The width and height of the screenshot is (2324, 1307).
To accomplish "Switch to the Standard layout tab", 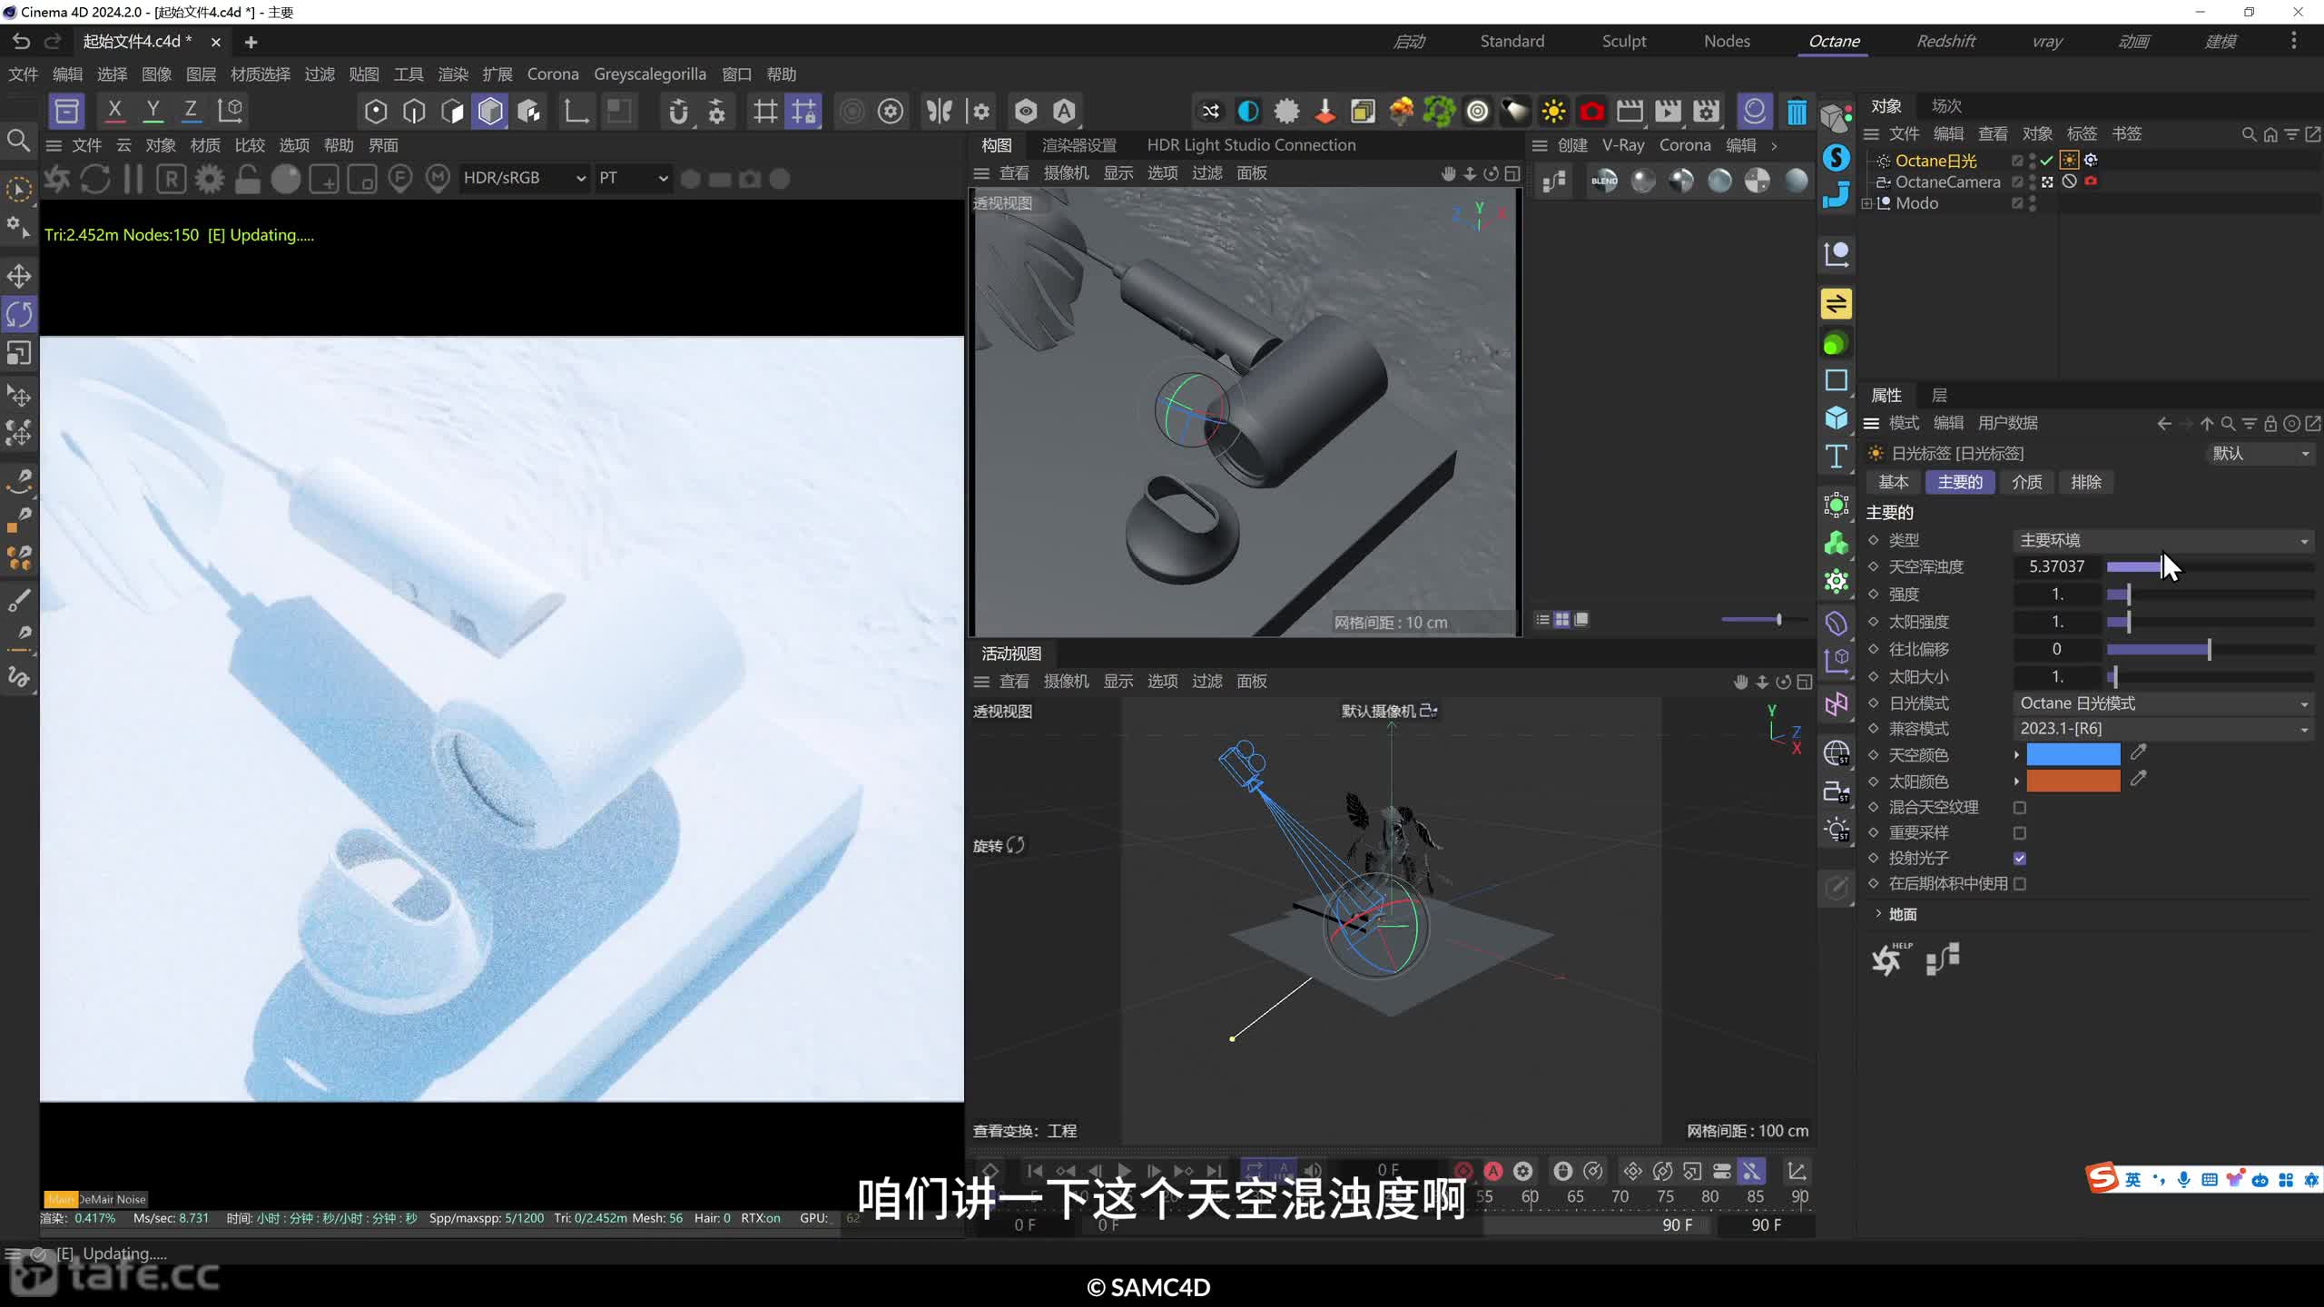I will pos(1512,41).
